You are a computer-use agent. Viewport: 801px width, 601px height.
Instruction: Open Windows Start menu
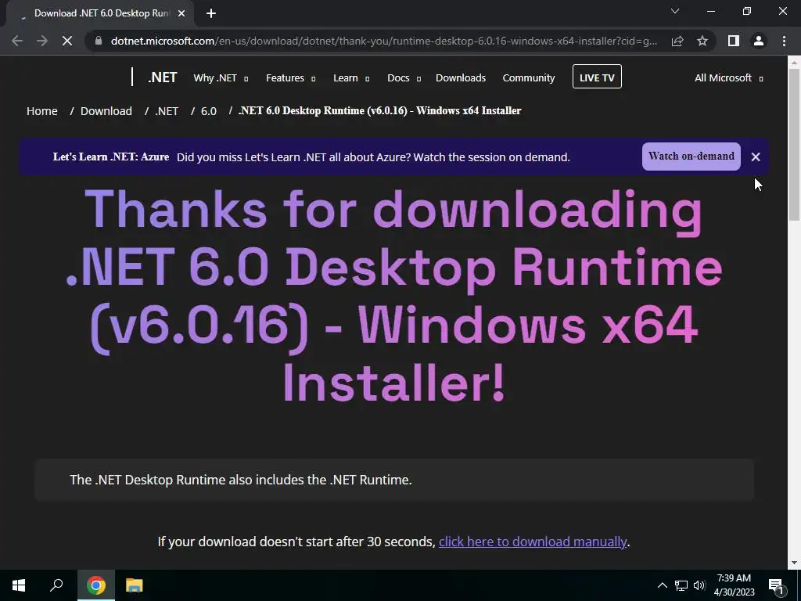tap(19, 585)
